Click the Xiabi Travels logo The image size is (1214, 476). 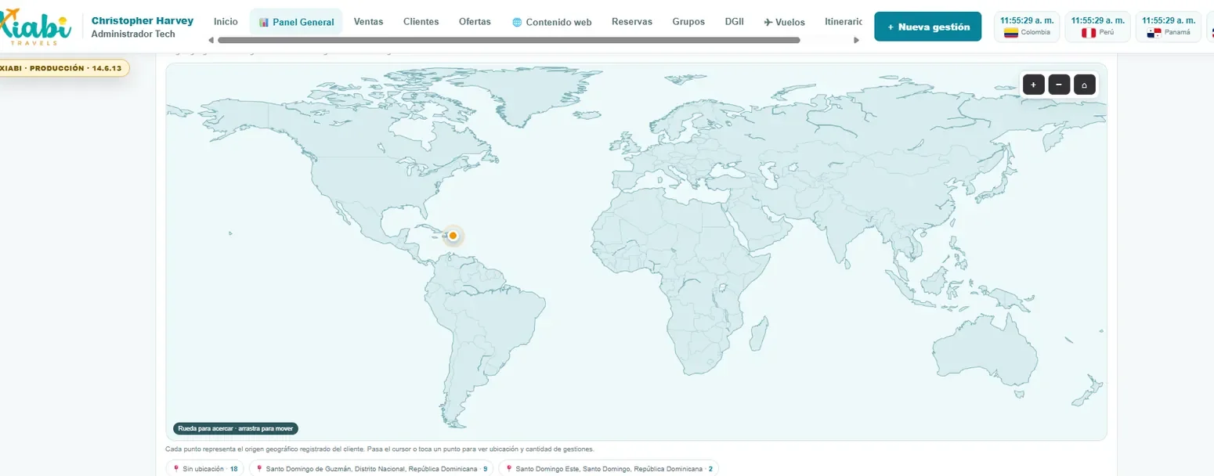tap(35, 27)
